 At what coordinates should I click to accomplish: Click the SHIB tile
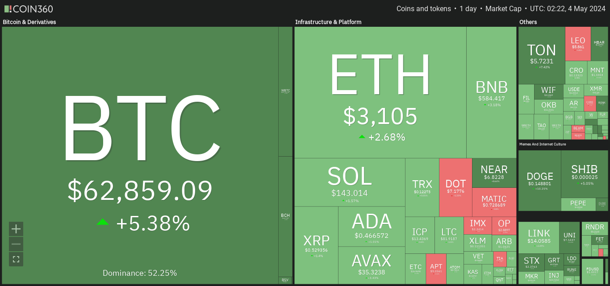(585, 174)
